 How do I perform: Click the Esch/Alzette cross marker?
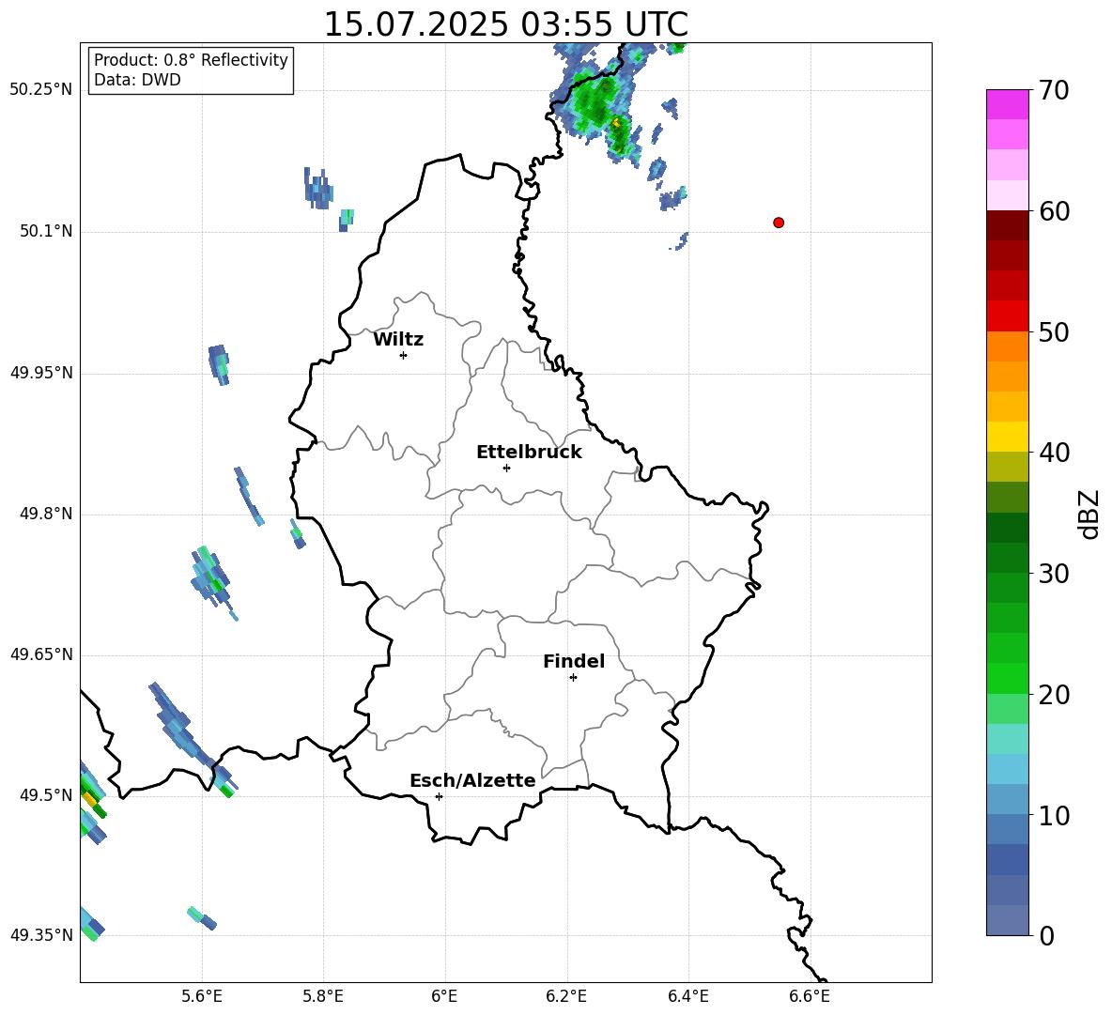click(x=439, y=796)
